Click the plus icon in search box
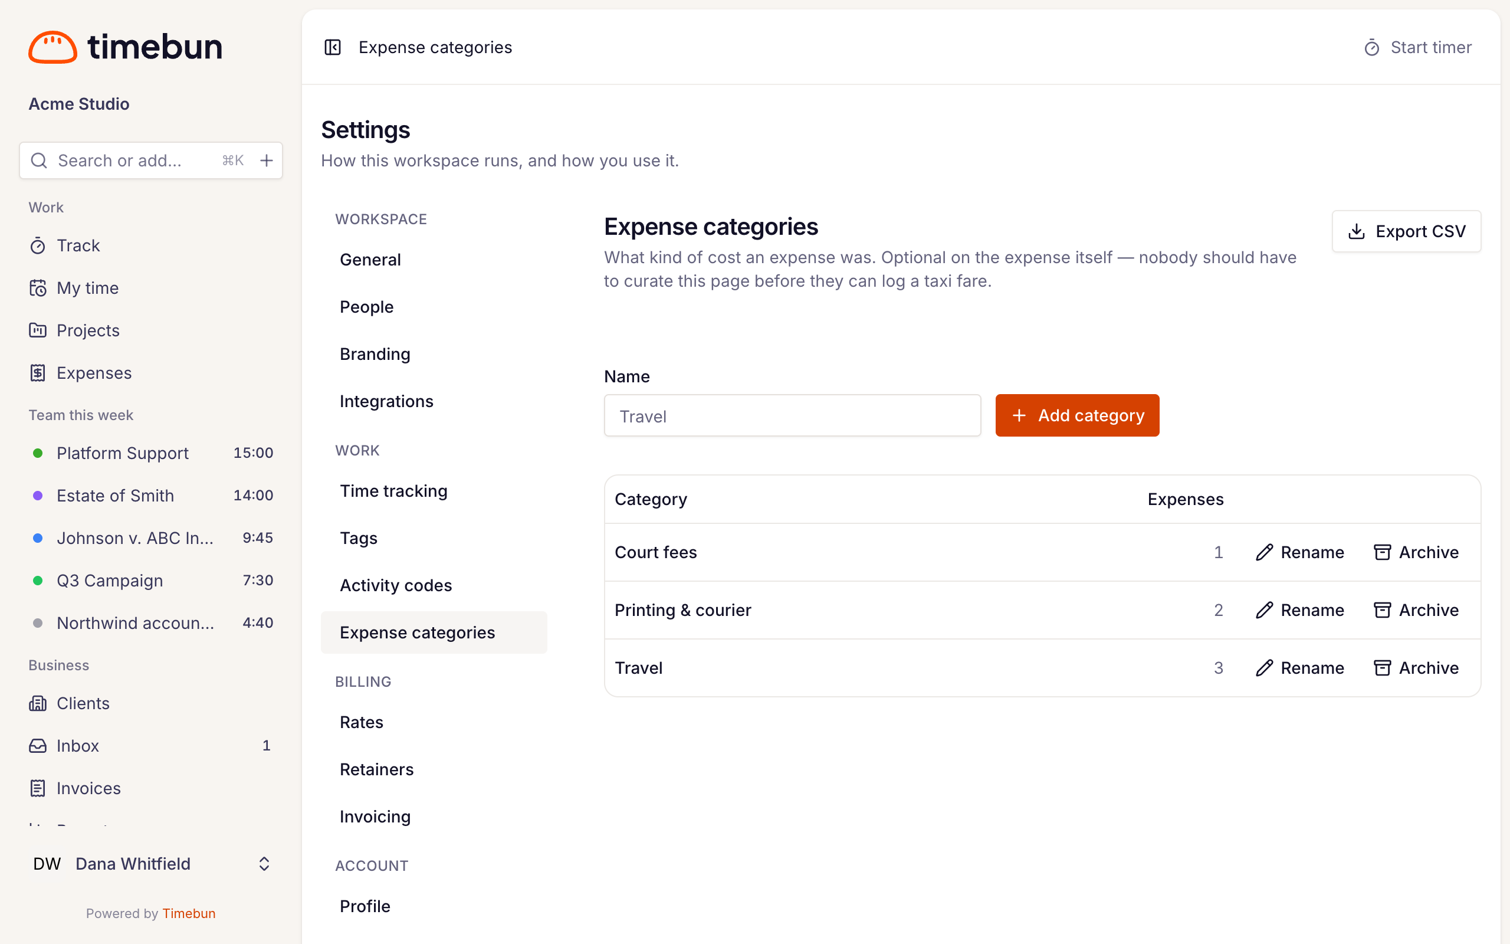Image resolution: width=1510 pixels, height=944 pixels. [x=267, y=160]
